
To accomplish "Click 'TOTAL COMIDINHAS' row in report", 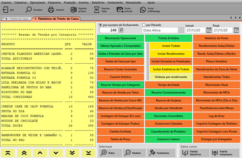I will (x=47, y=97).
